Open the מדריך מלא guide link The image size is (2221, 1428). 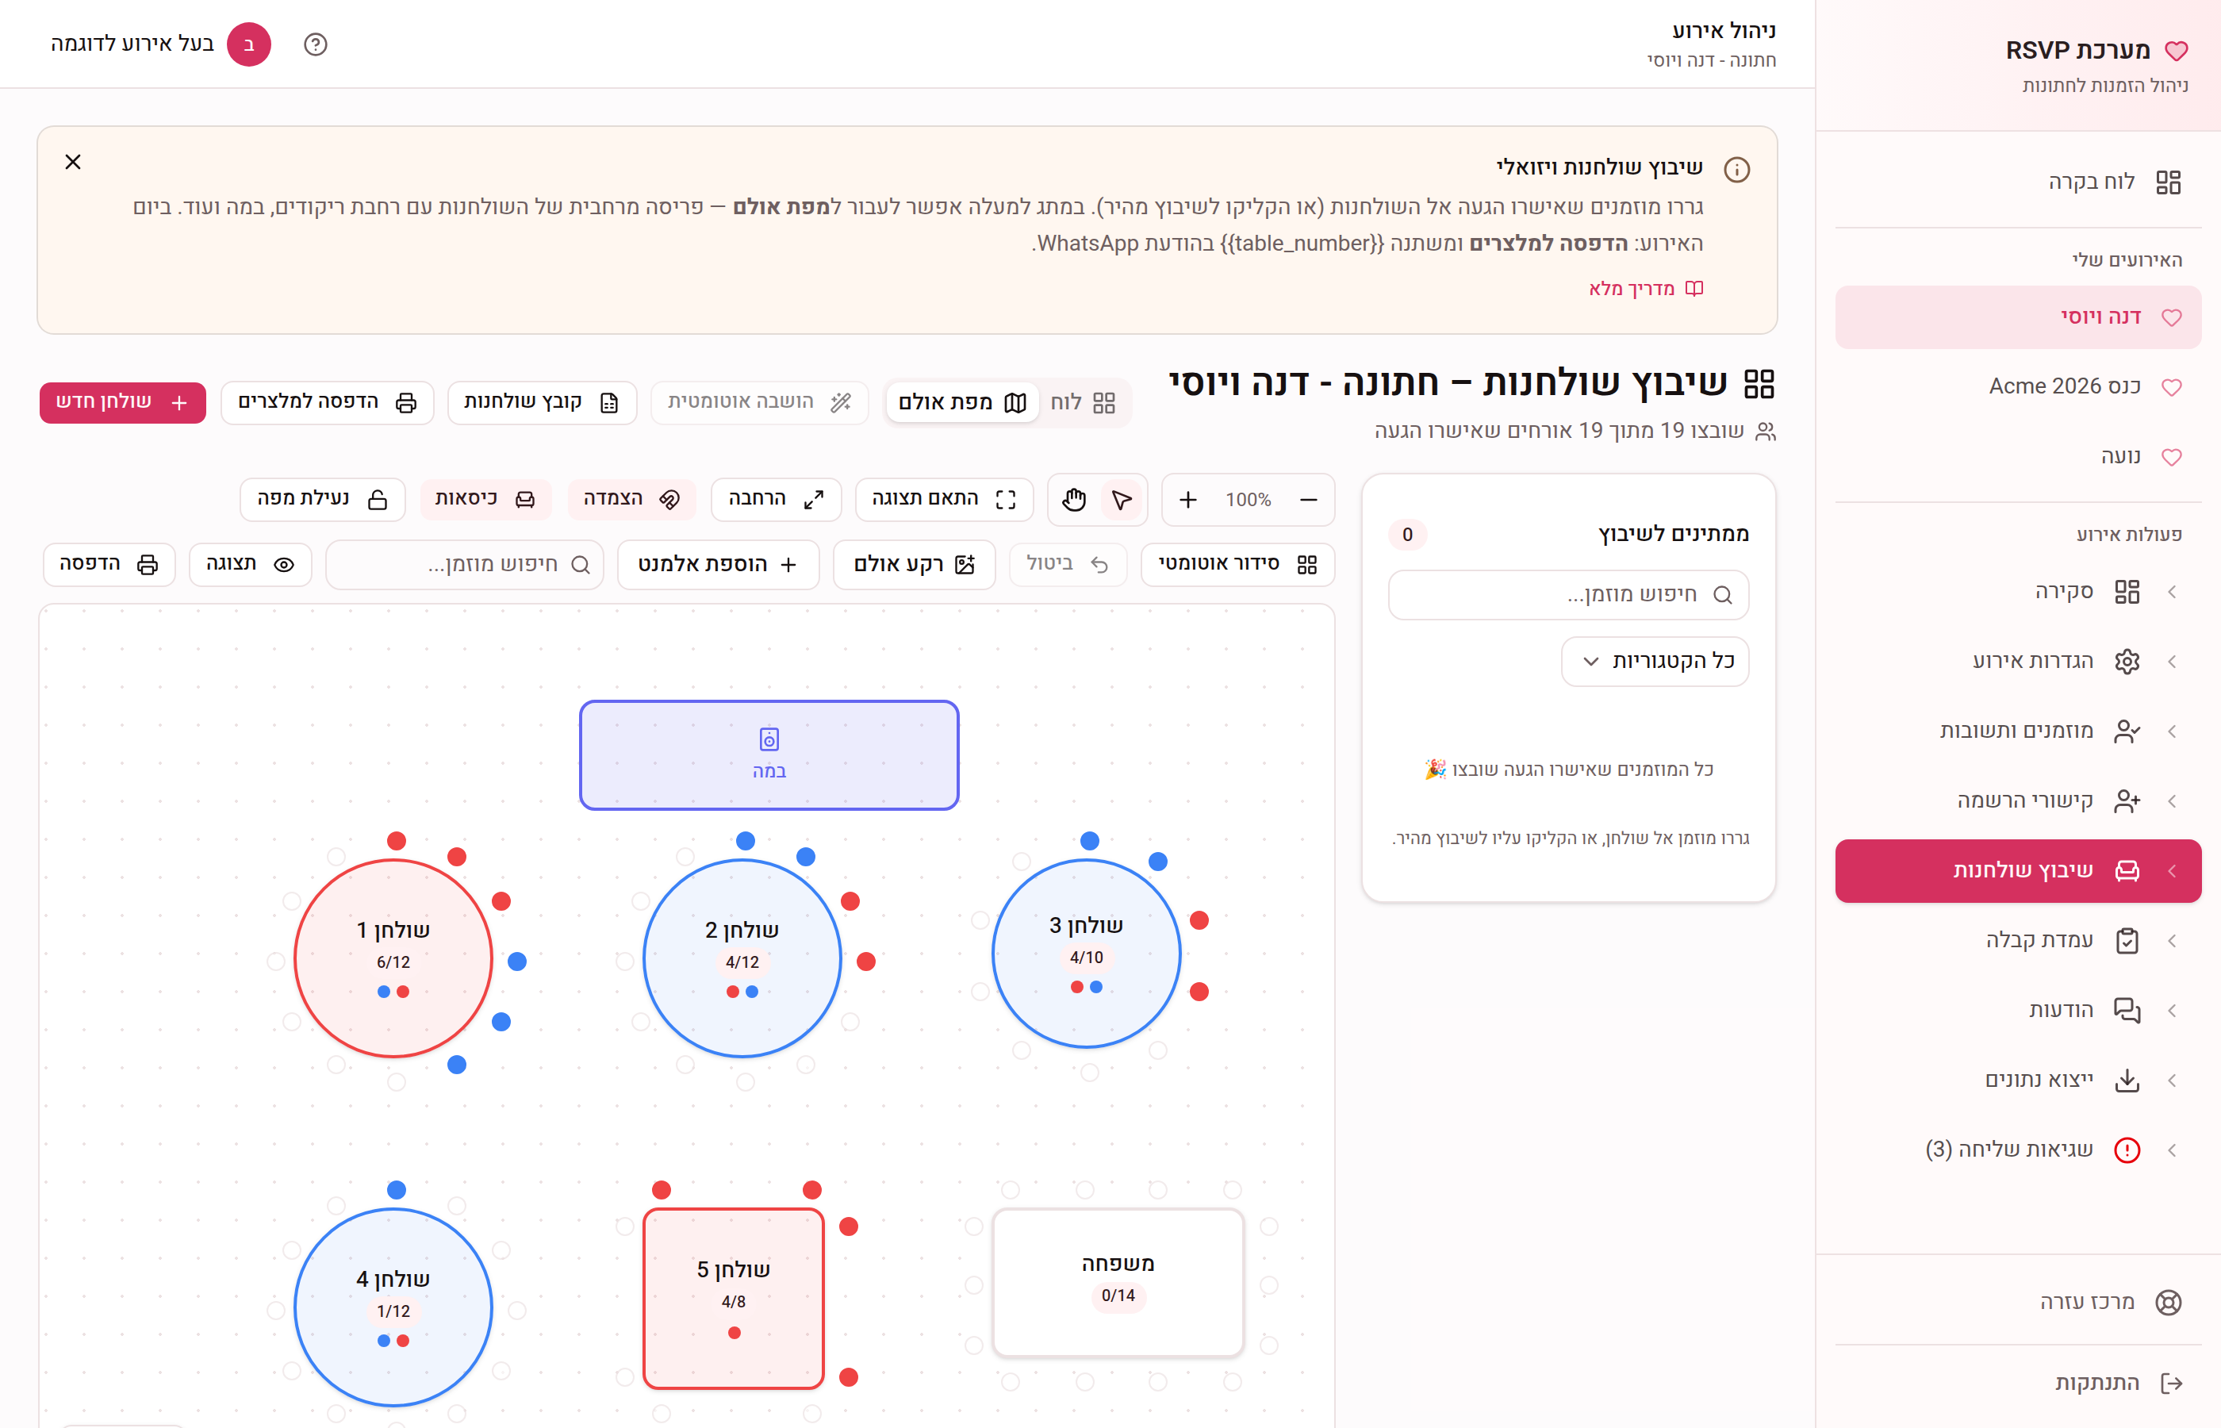tap(1646, 289)
